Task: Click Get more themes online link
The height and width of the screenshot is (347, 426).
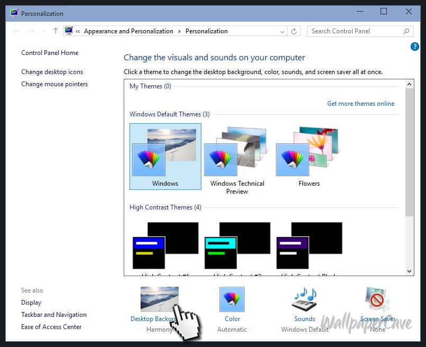Action: tap(361, 104)
